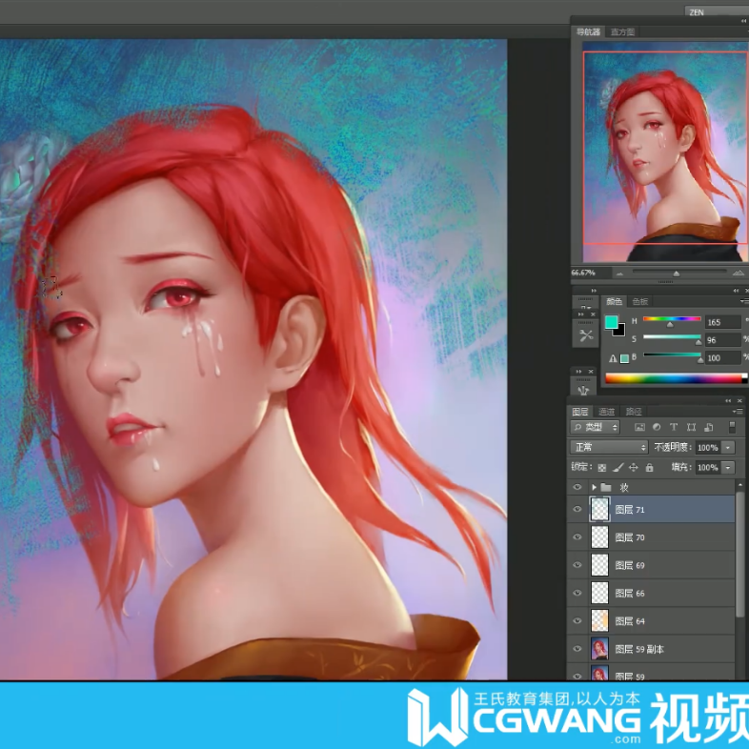
Task: Click the hue H slider
Action: [672, 319]
